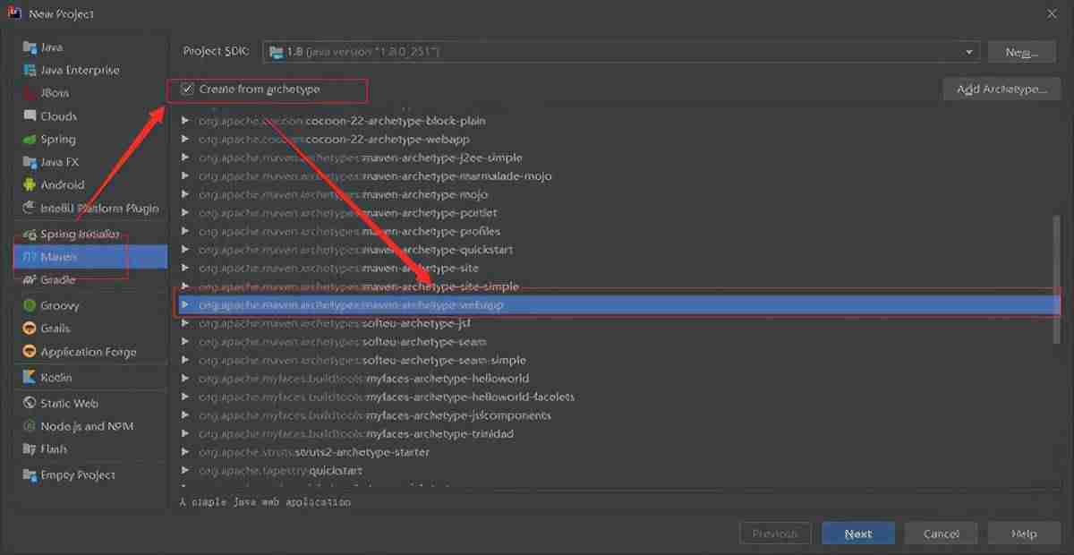Select softeu-archetype-seam row
This screenshot has height=555, width=1074.
(x=618, y=342)
